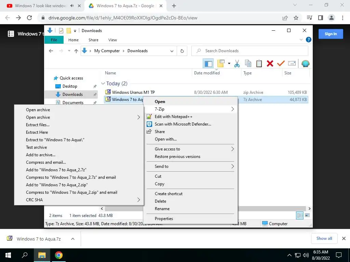
Task: Expand the ribbon chevron
Action: coord(301,40)
